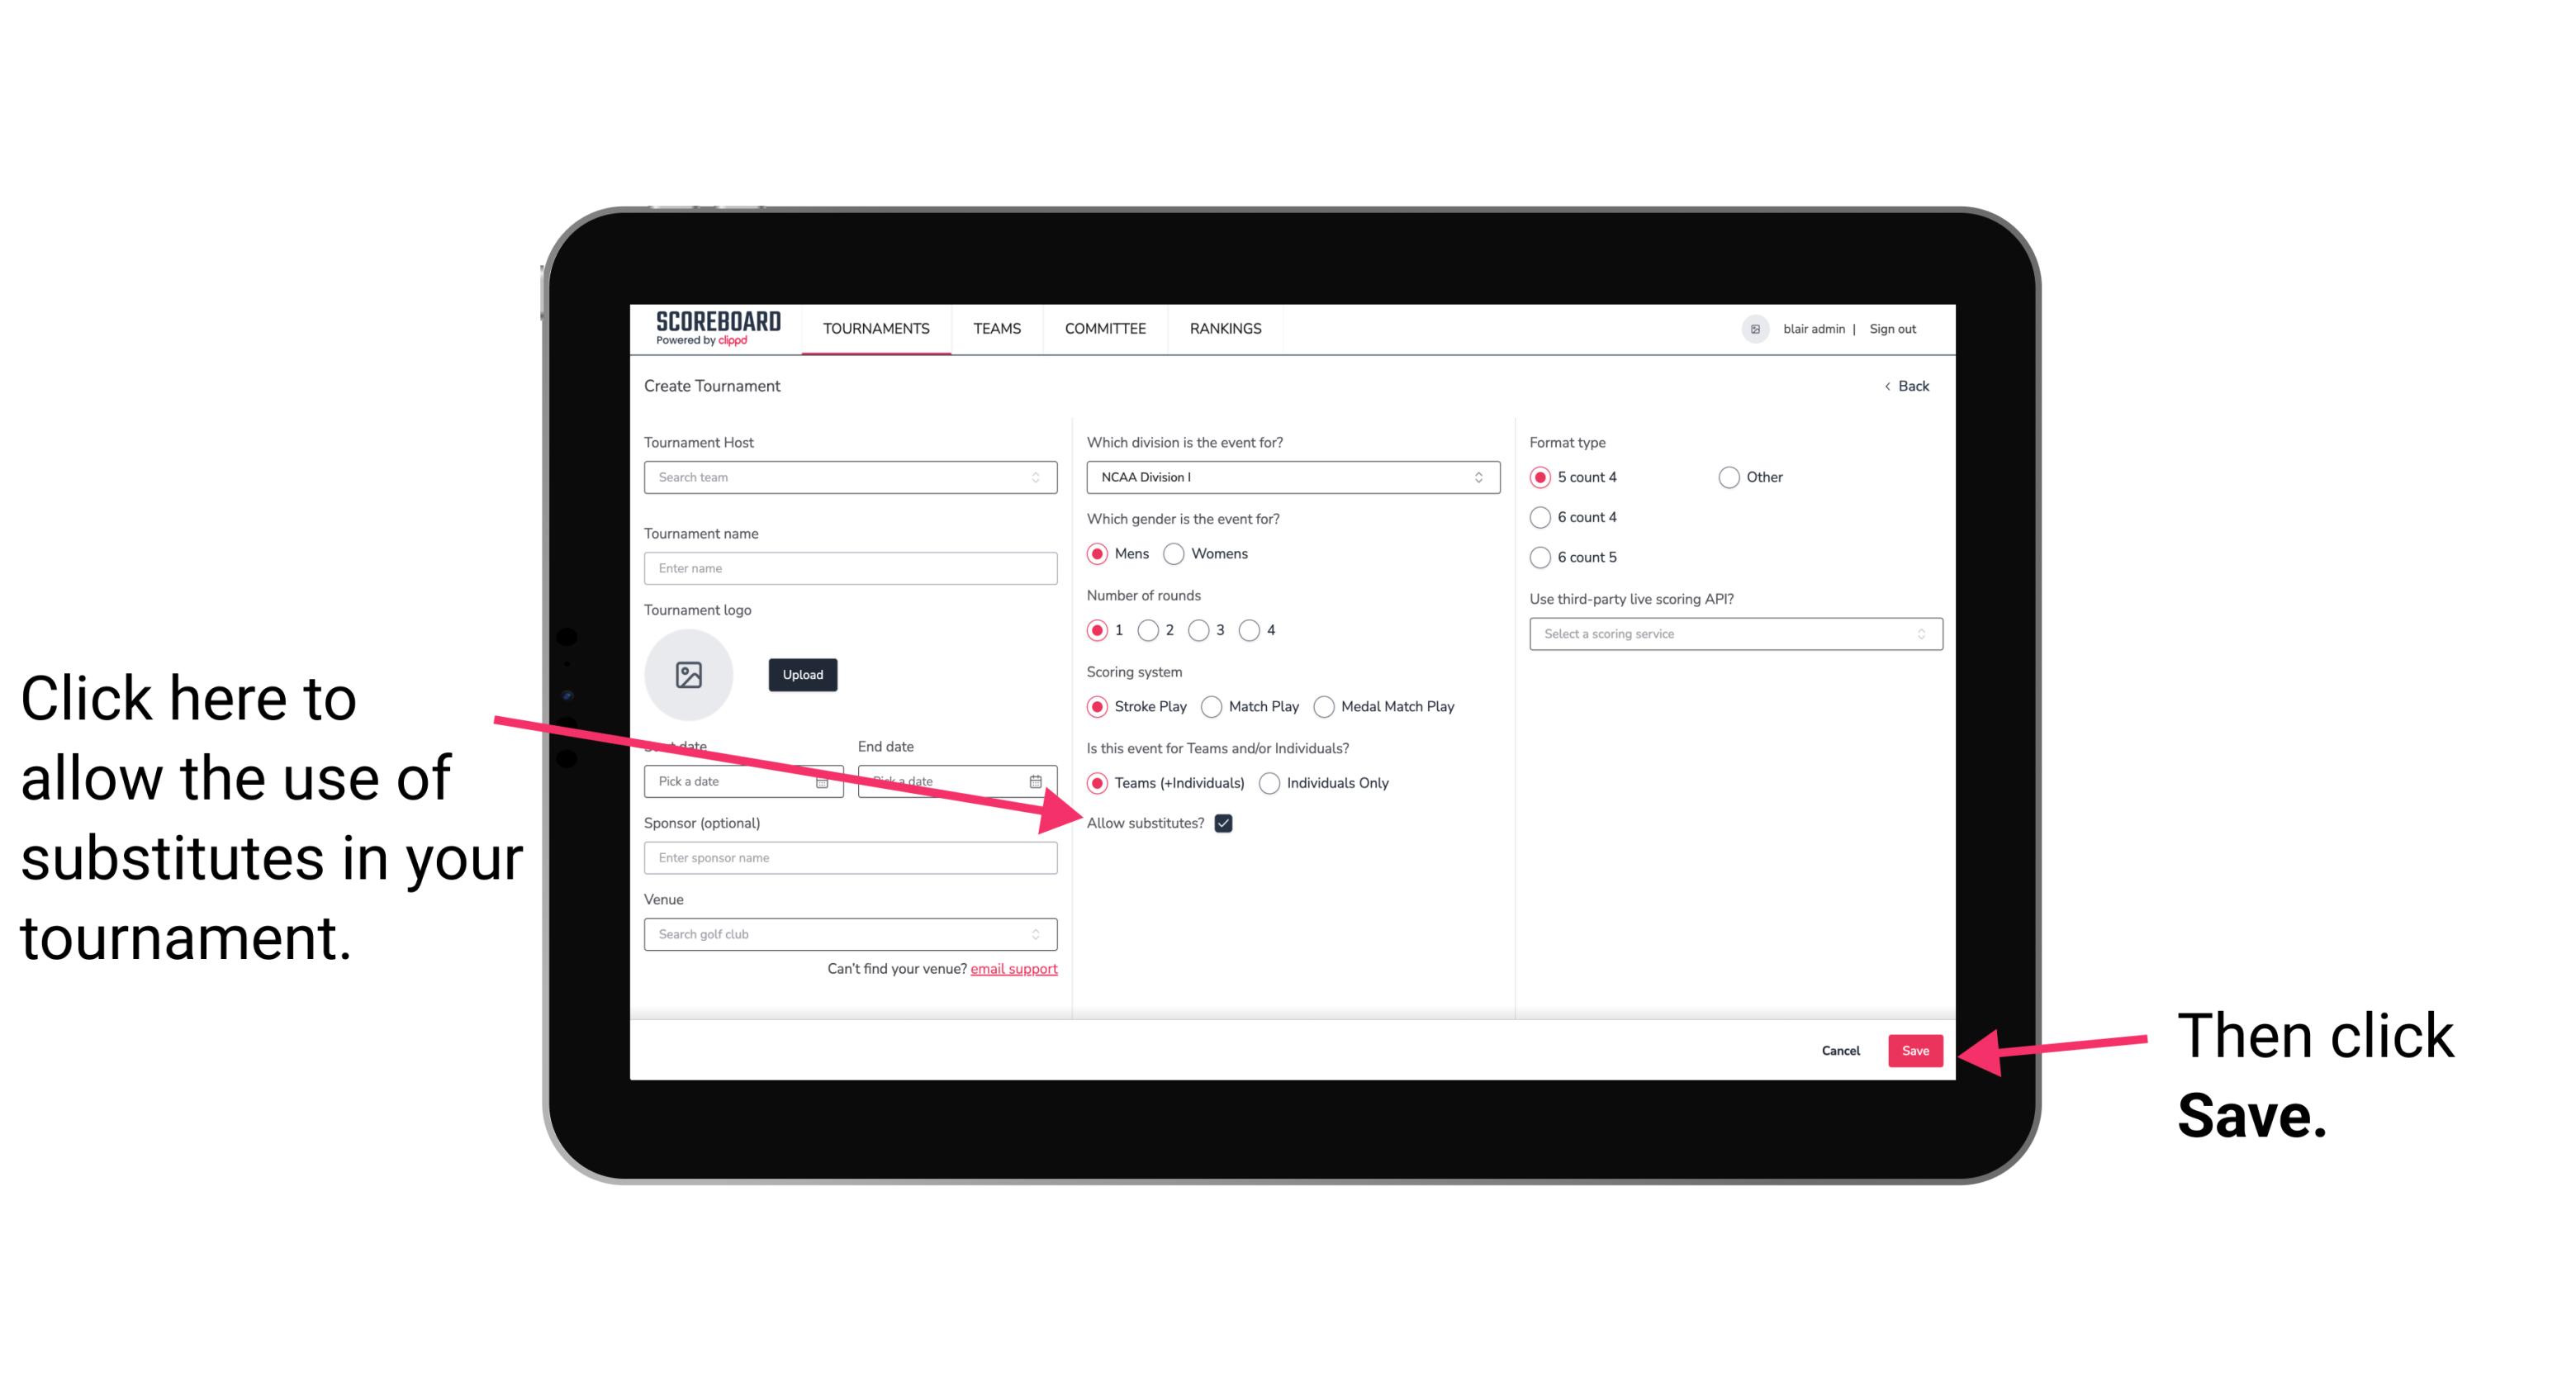Click the Tournament name input field
This screenshot has height=1386, width=2576.
coord(850,567)
